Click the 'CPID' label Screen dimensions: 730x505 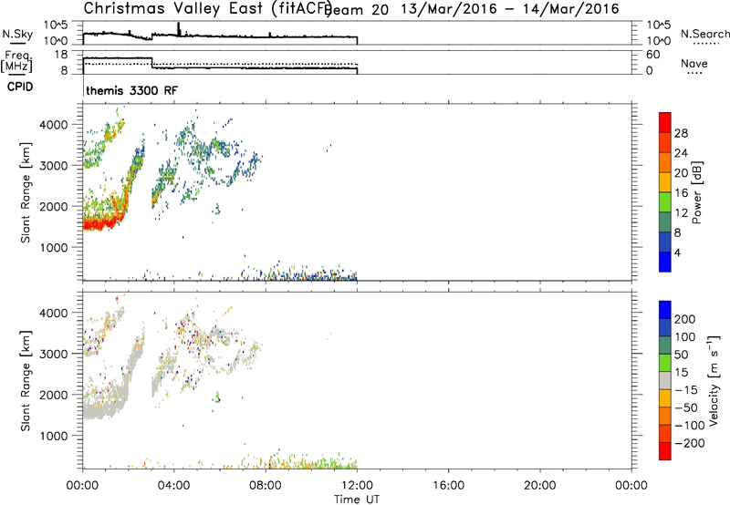pyautogui.click(x=20, y=87)
